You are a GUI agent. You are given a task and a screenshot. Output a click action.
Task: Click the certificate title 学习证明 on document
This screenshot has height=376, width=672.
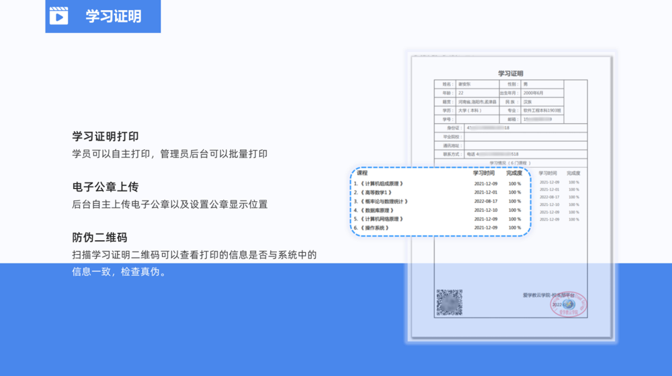click(x=510, y=73)
